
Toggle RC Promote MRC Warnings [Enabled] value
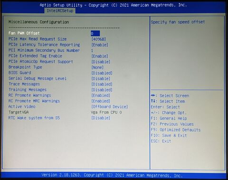click(101, 101)
